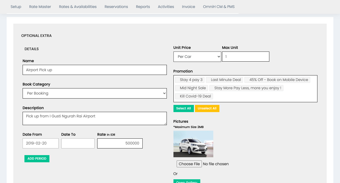The width and height of the screenshot is (340, 183).
Task: Click the Unselect All button
Action: (x=207, y=108)
